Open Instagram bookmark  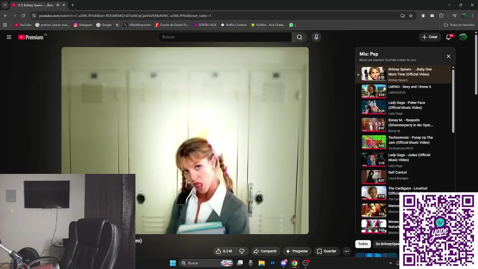83,25
